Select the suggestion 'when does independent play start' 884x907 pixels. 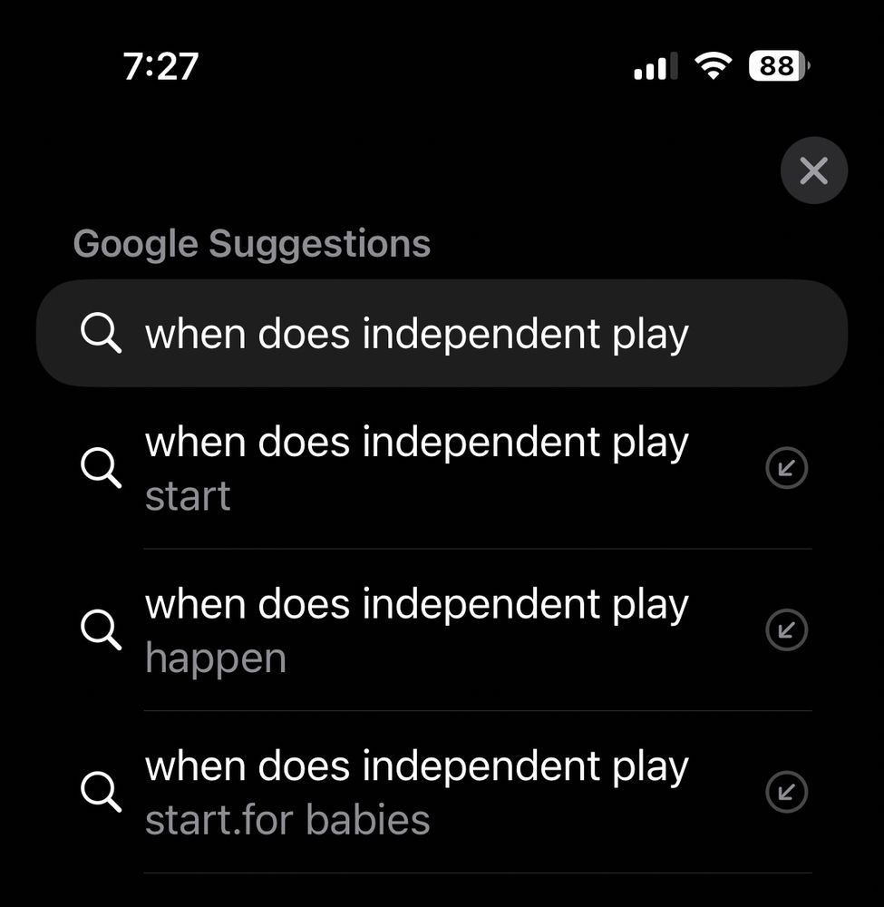coord(417,468)
